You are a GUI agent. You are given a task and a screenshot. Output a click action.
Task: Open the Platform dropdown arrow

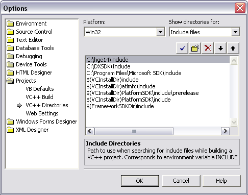pos(160,32)
